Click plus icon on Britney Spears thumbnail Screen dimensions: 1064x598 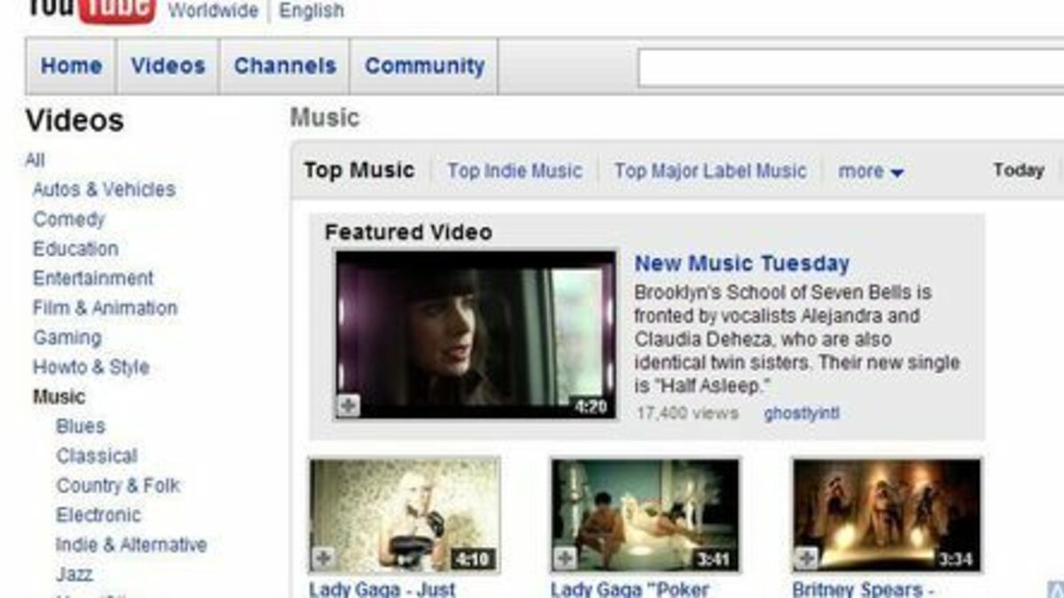click(x=806, y=557)
